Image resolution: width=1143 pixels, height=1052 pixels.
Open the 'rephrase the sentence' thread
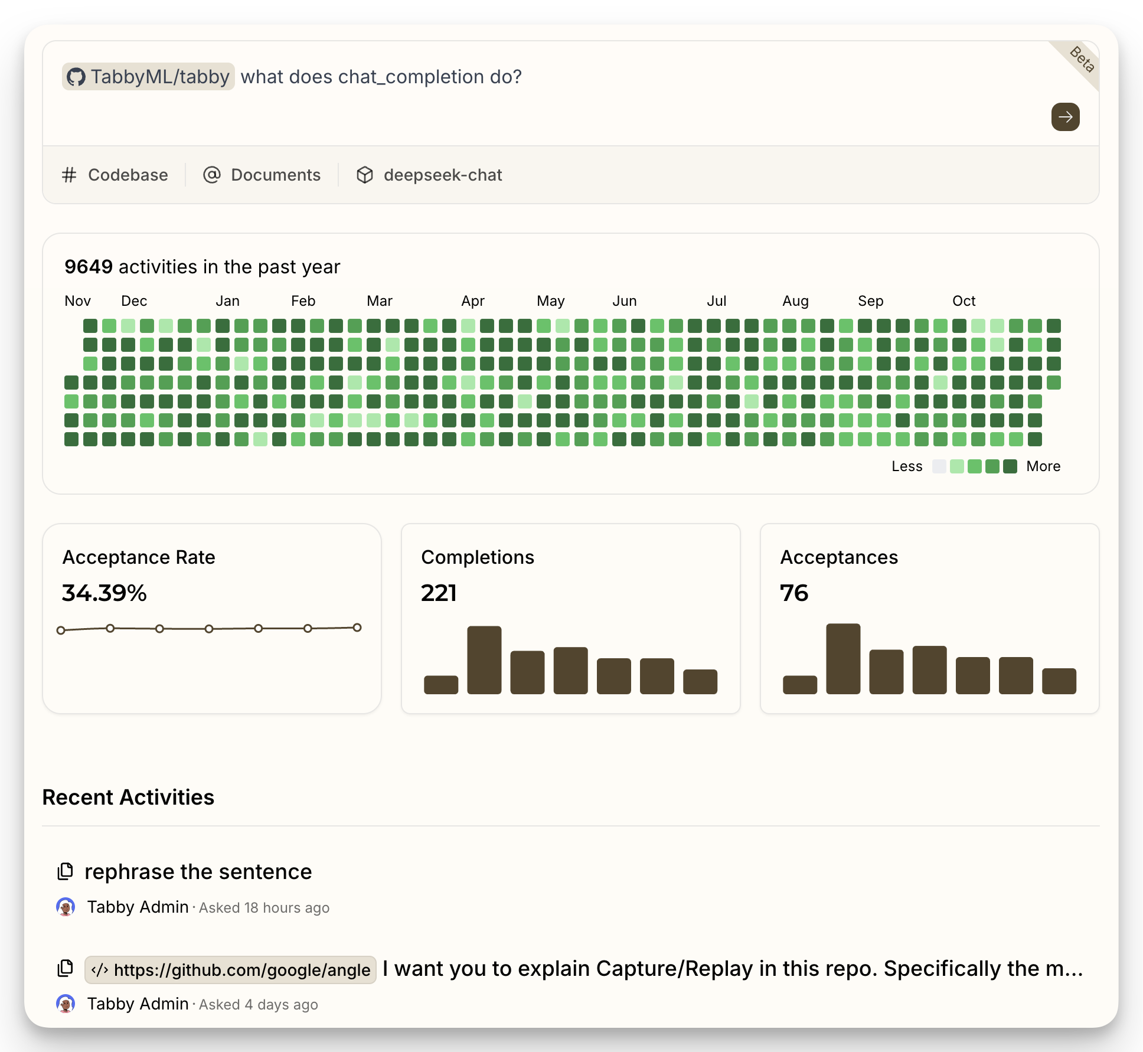(198, 871)
